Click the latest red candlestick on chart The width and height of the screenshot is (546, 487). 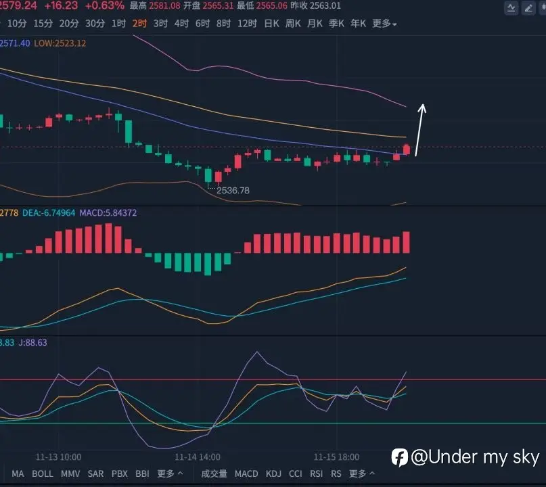coord(407,149)
